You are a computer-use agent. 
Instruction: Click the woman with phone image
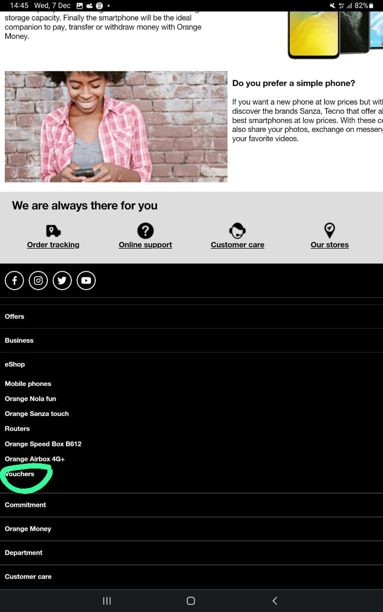(x=116, y=127)
